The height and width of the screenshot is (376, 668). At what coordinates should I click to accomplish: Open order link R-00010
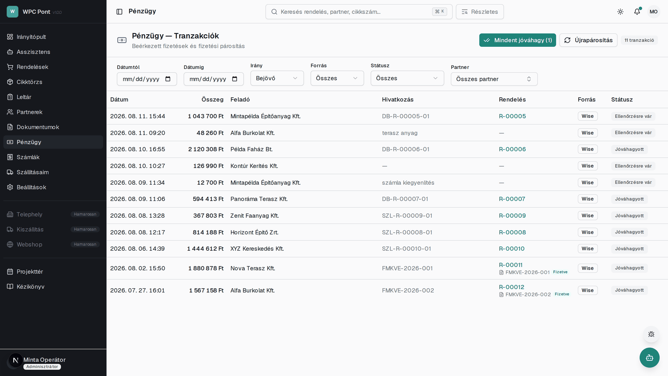[512, 249]
